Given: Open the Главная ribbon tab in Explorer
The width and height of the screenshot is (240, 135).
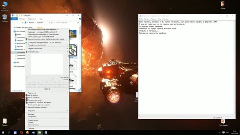Looking at the screenshot, I should (22, 19).
